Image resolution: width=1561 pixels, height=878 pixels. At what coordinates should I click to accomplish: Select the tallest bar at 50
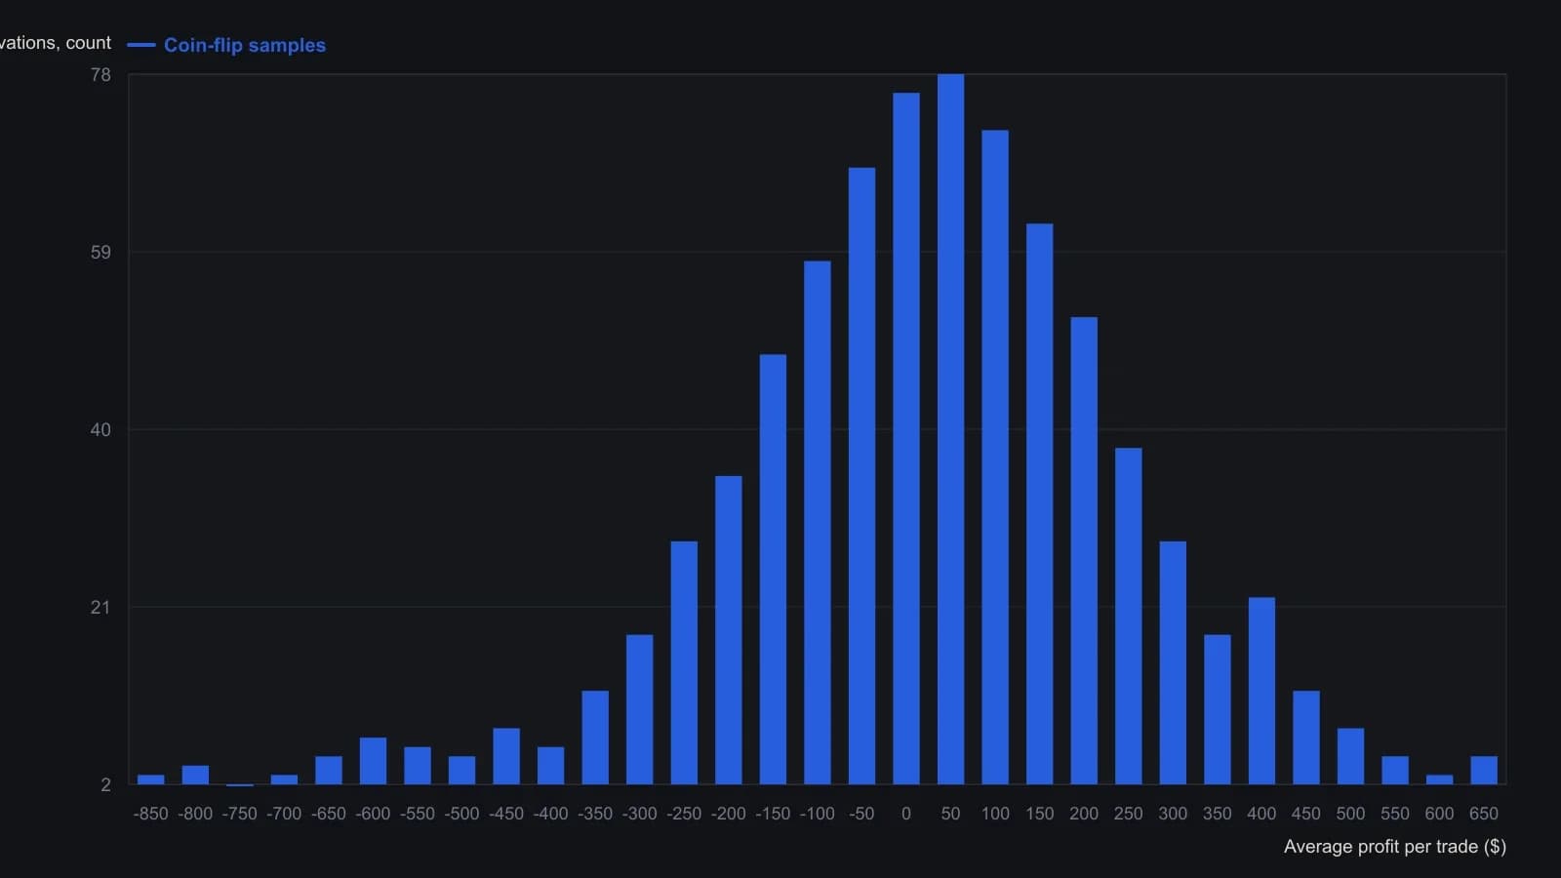(950, 429)
